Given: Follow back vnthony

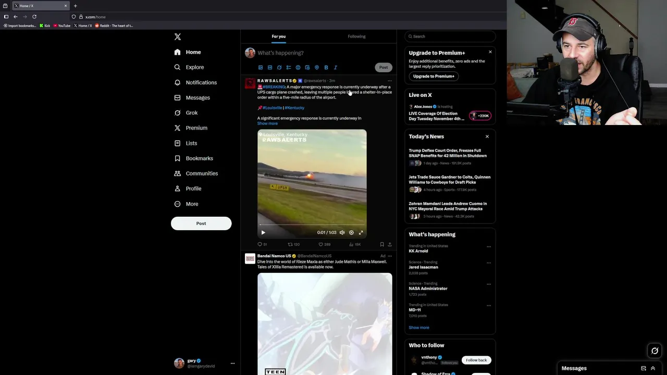Looking at the screenshot, I should 476,360.
